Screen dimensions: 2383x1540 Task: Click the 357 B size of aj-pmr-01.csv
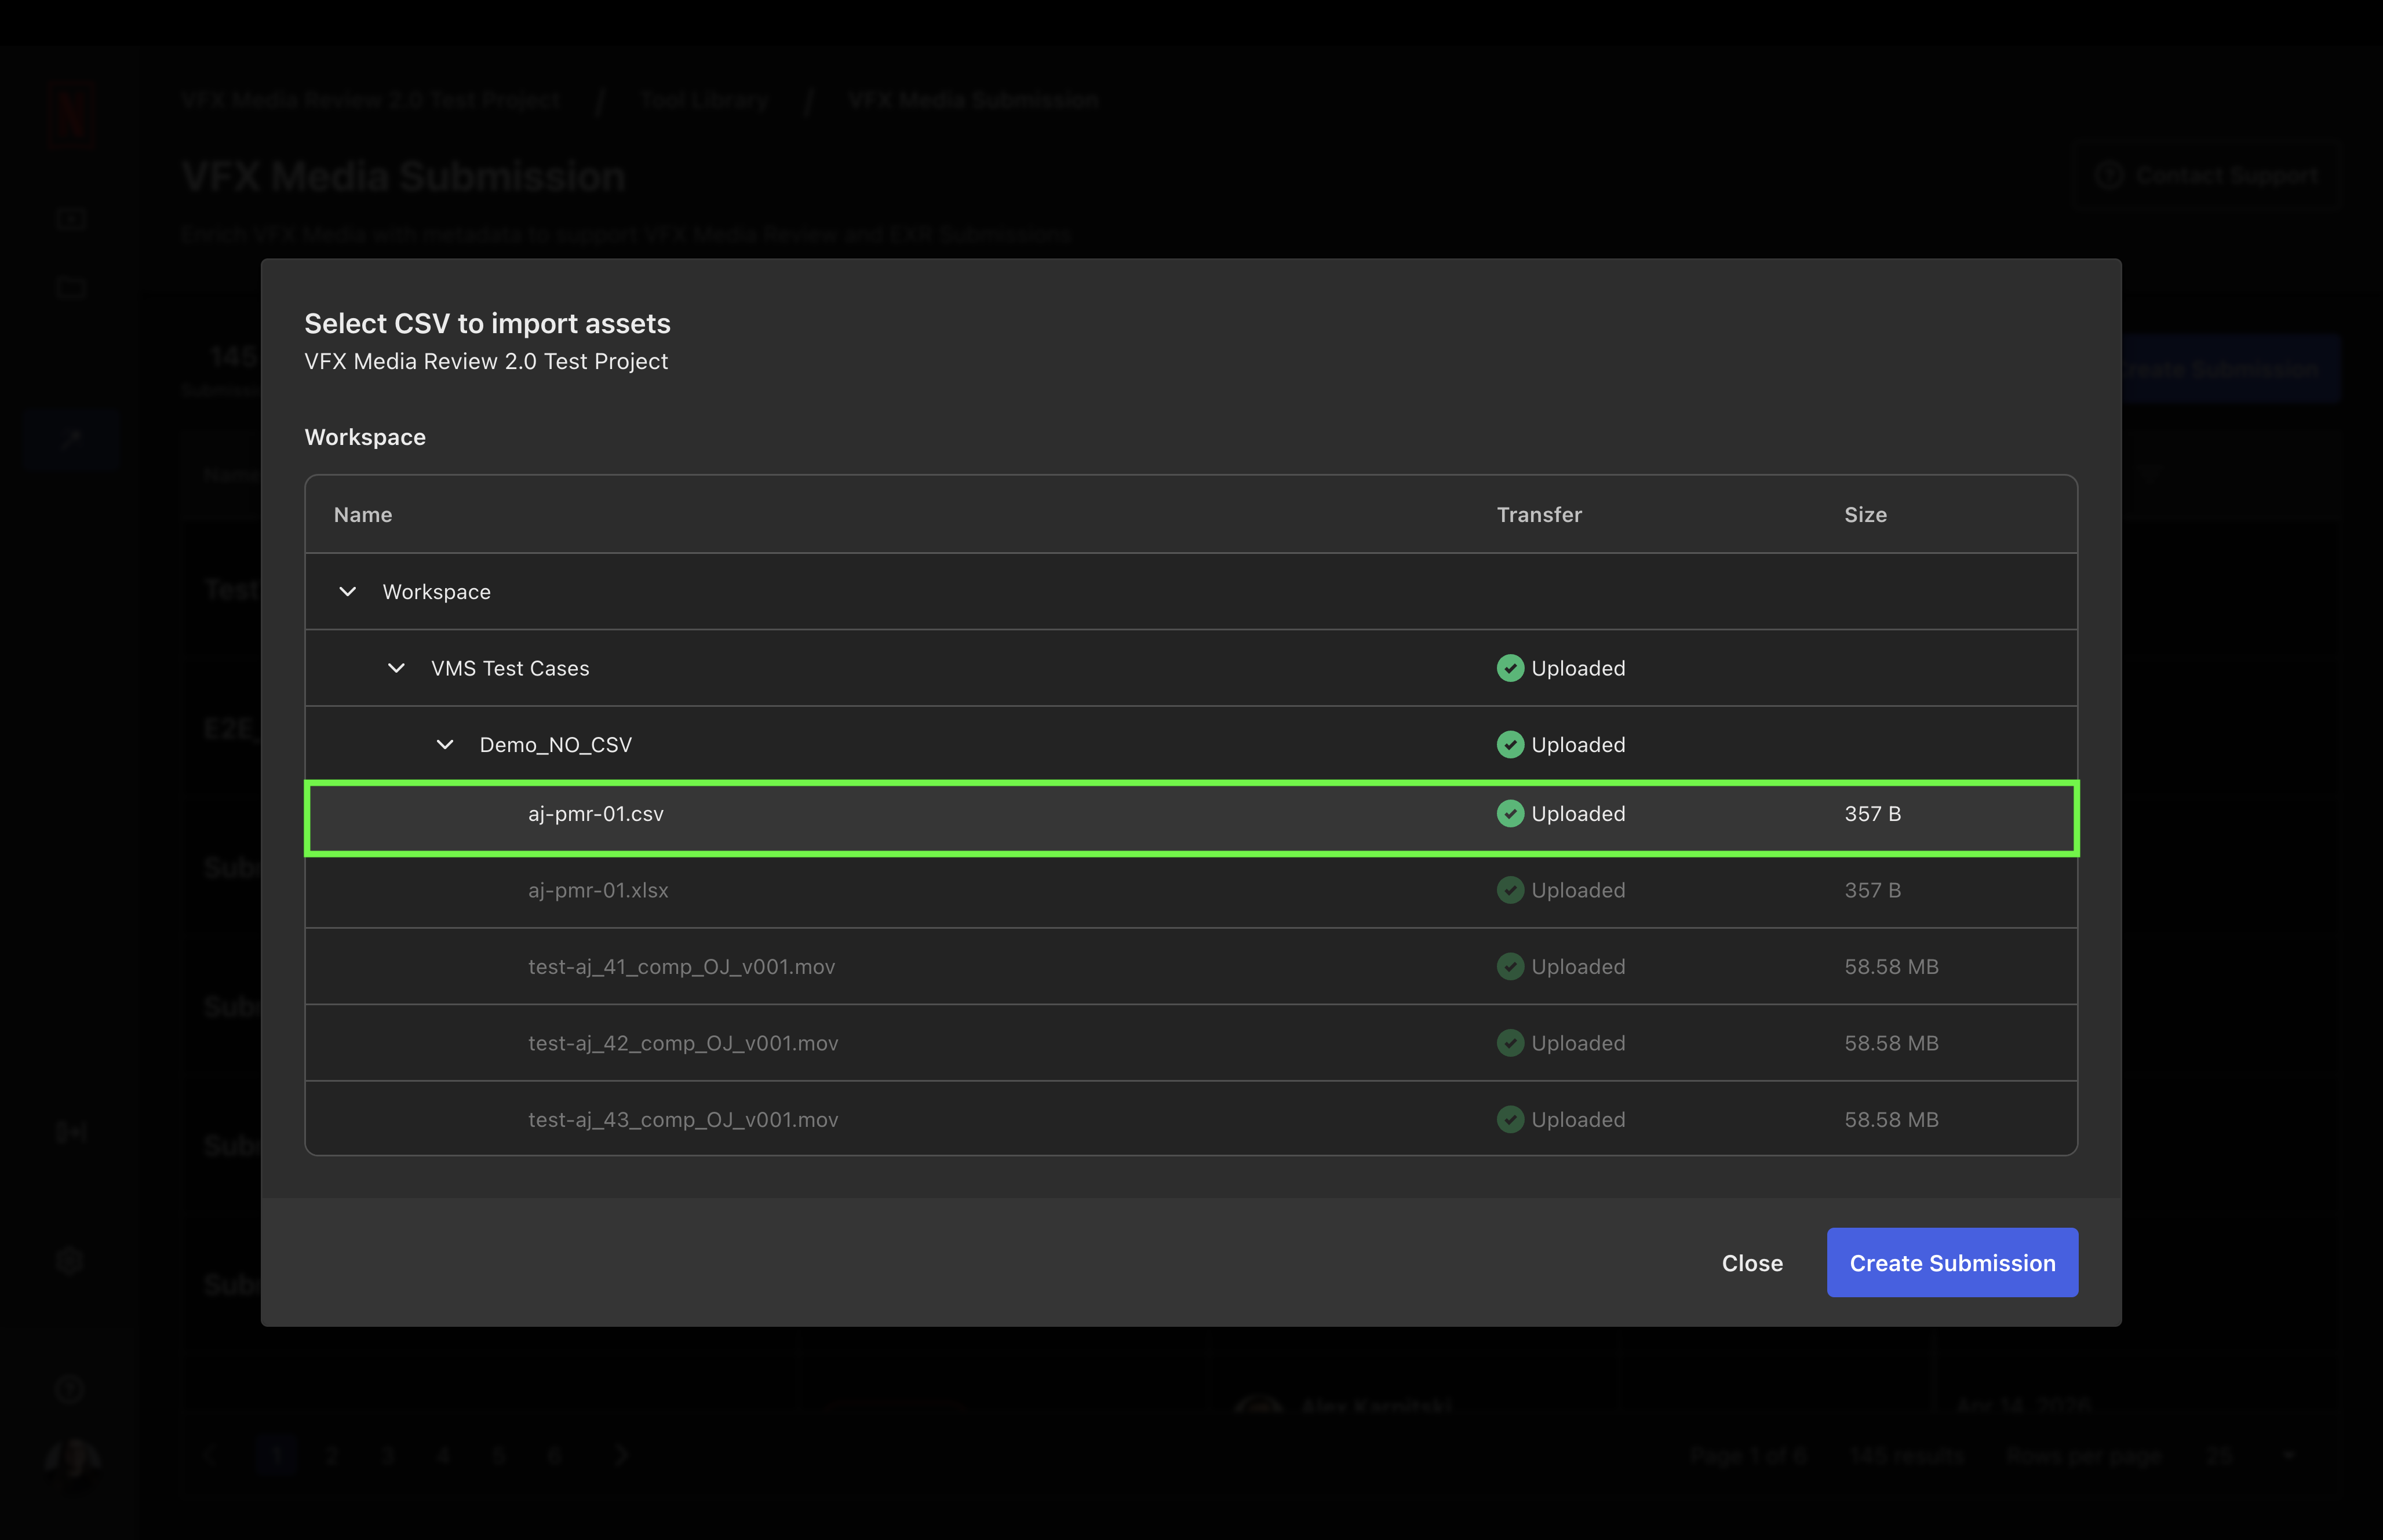click(1872, 814)
